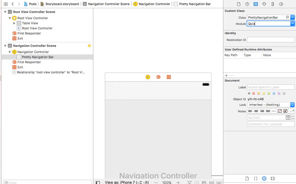Screen dimensions: 296x184
Task: Switch to the Connections inspector tab
Action: click(x=281, y=4)
